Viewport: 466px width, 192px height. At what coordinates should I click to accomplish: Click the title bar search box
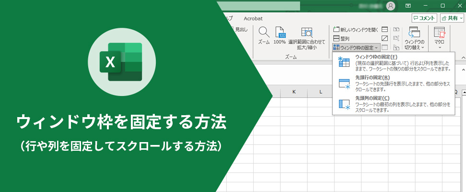tap(258, 6)
